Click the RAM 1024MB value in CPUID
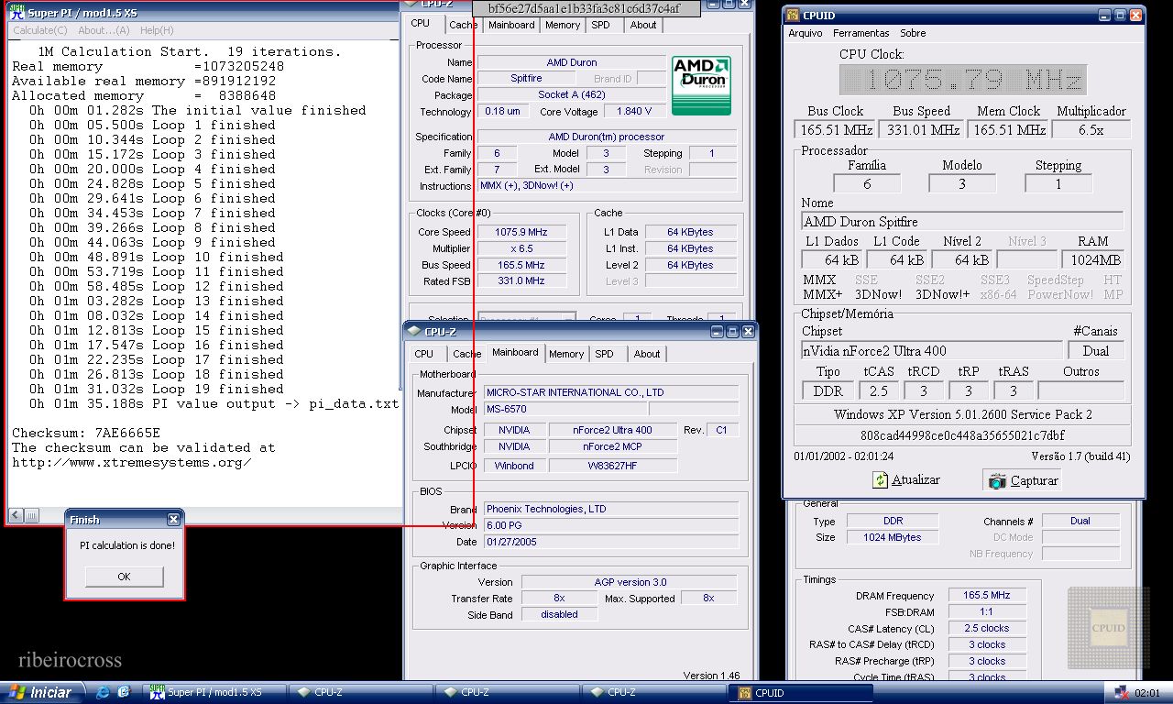 (x=1095, y=260)
